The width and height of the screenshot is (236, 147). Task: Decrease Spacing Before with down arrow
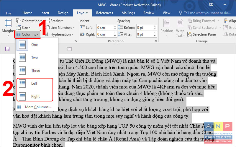(155, 29)
